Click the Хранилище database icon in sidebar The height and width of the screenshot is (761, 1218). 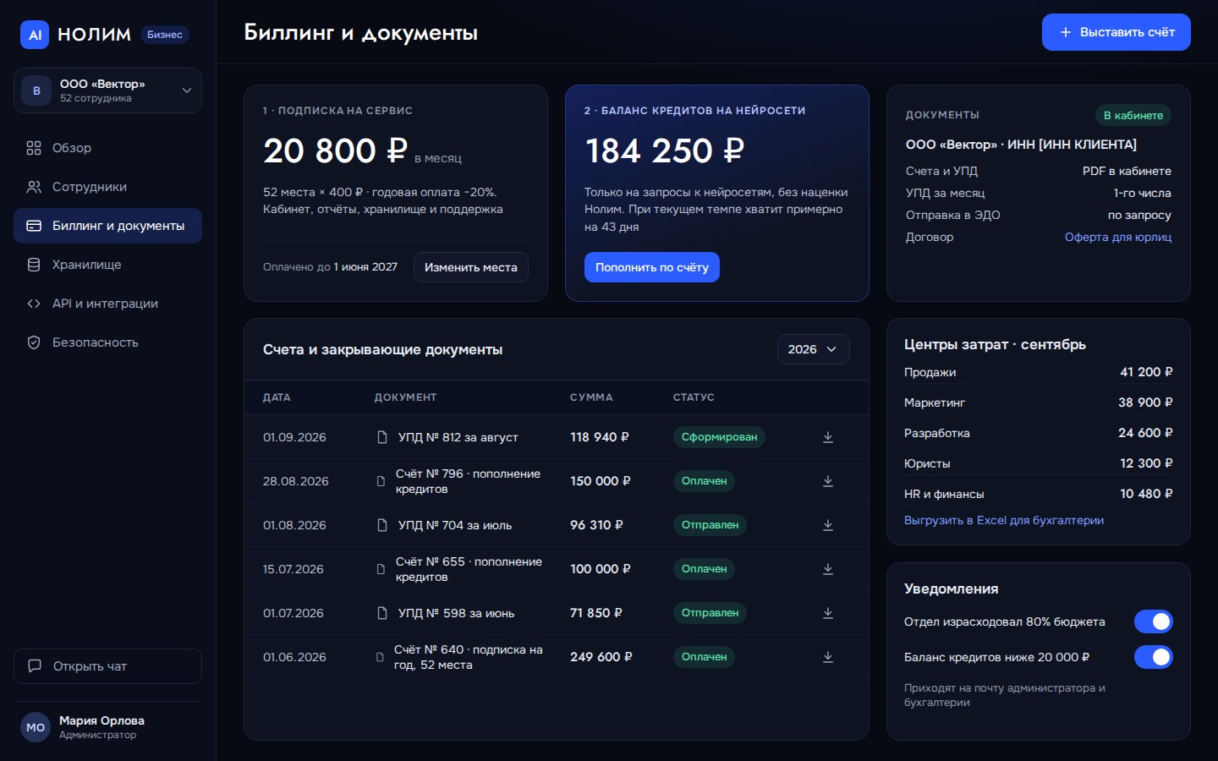coord(34,265)
